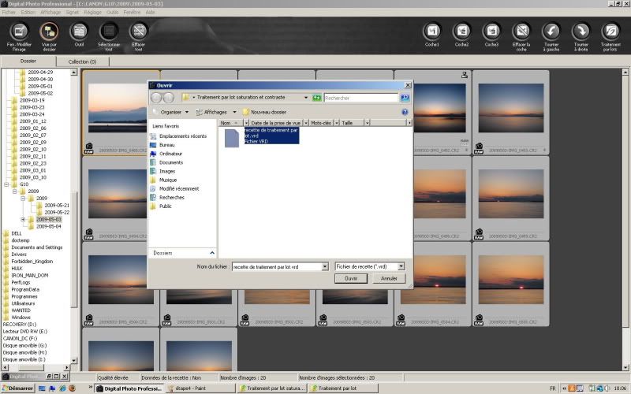Open Public folder in favorites
Image resolution: width=631 pixels, height=394 pixels.
click(166, 206)
